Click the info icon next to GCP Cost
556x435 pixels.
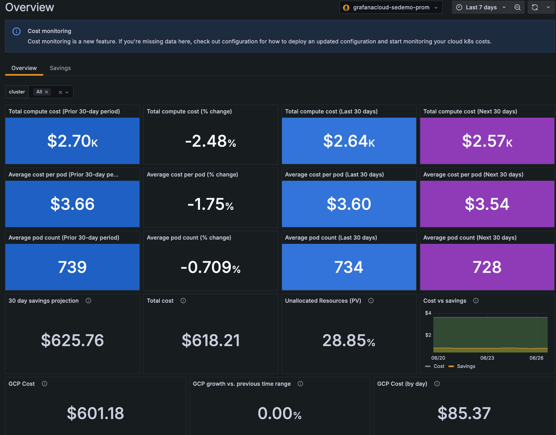44,384
